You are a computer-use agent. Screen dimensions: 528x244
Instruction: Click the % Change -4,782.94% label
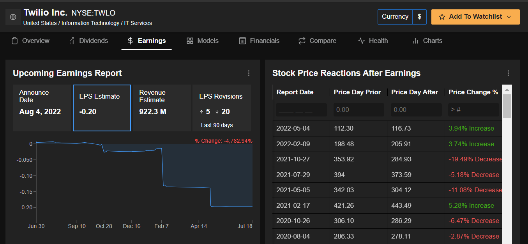point(224,141)
